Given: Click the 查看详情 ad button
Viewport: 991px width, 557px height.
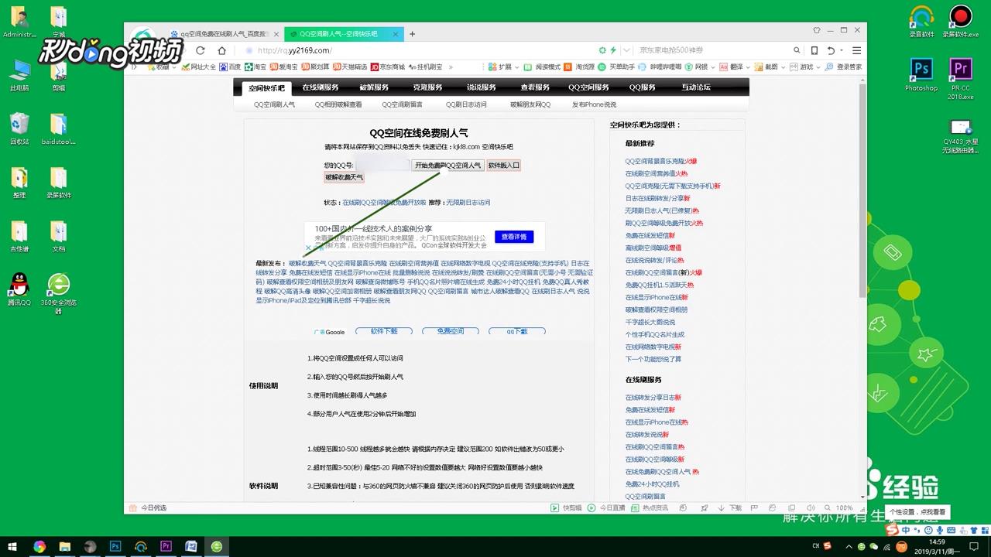Looking at the screenshot, I should click(x=513, y=237).
